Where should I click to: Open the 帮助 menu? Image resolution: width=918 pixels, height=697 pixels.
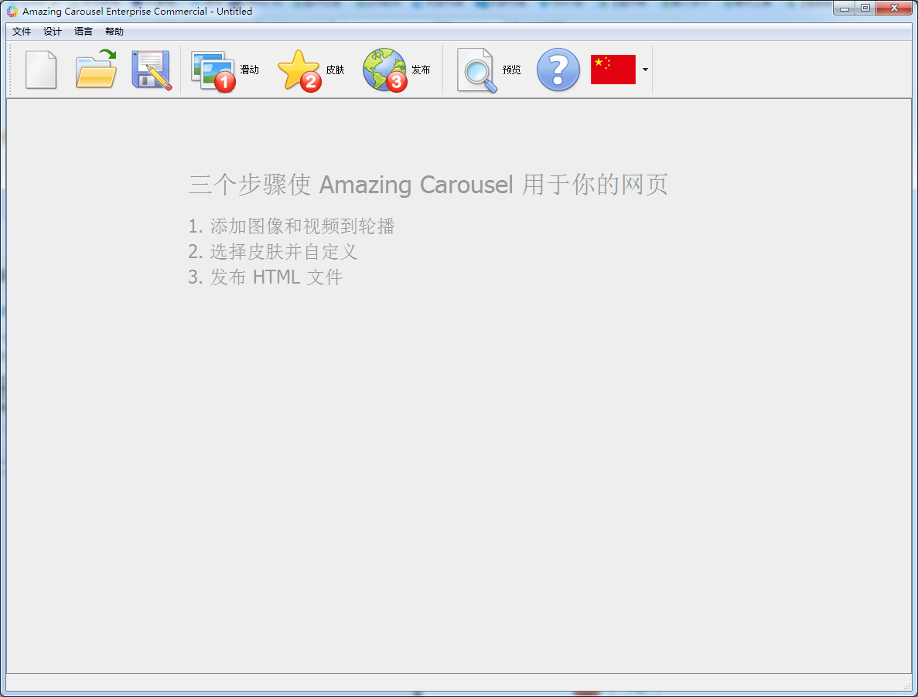[x=114, y=32]
